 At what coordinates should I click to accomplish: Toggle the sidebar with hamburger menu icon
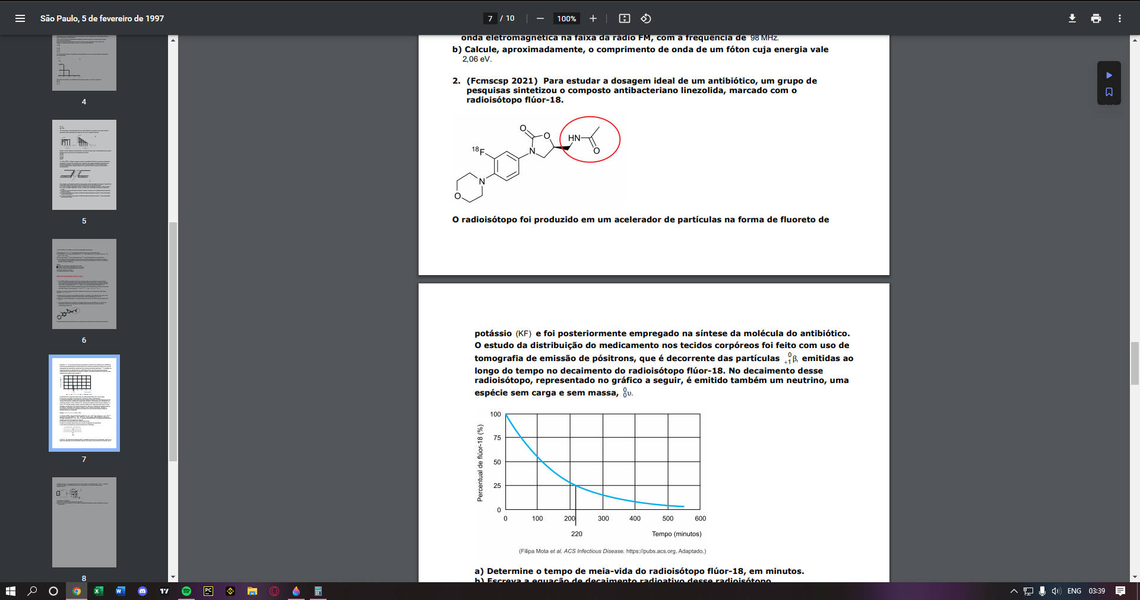[20, 18]
